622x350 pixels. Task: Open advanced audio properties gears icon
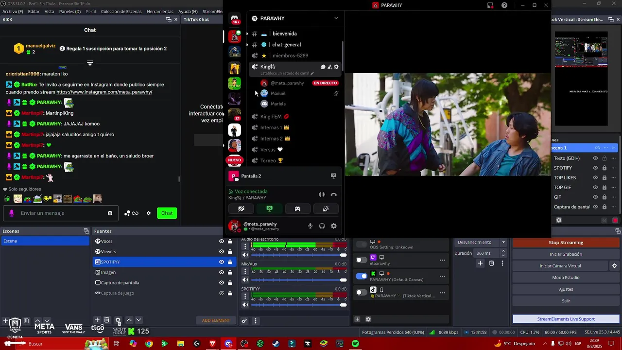(x=244, y=321)
